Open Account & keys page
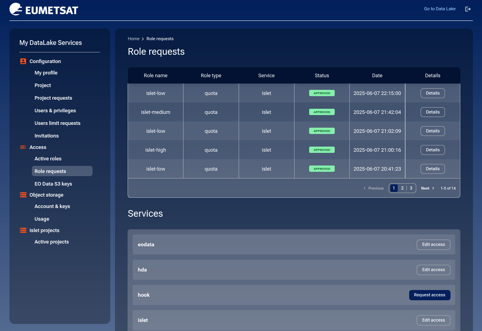This screenshot has width=482, height=331. pyautogui.click(x=52, y=206)
